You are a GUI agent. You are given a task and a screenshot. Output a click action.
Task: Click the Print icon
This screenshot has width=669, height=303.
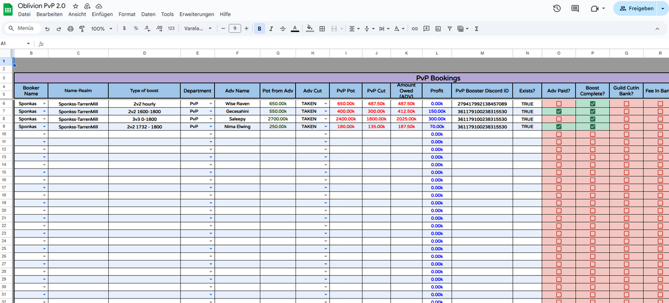coord(70,28)
